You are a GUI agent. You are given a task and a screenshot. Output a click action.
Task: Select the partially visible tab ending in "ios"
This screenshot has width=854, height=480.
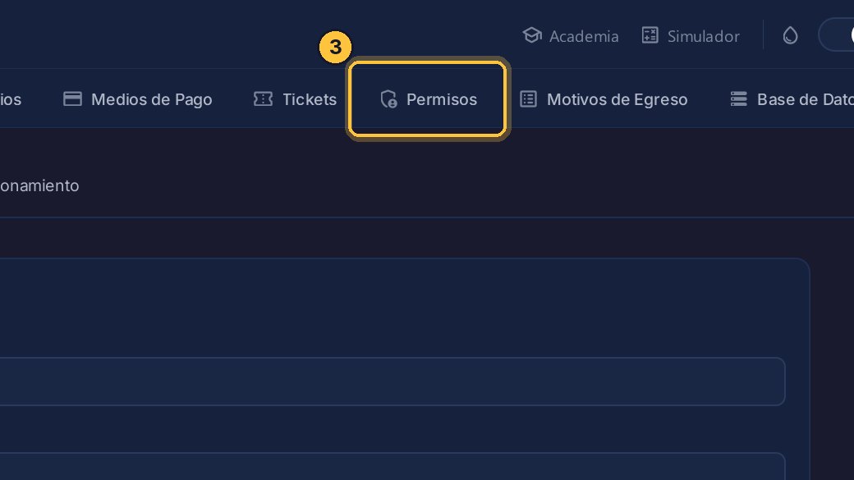point(11,99)
